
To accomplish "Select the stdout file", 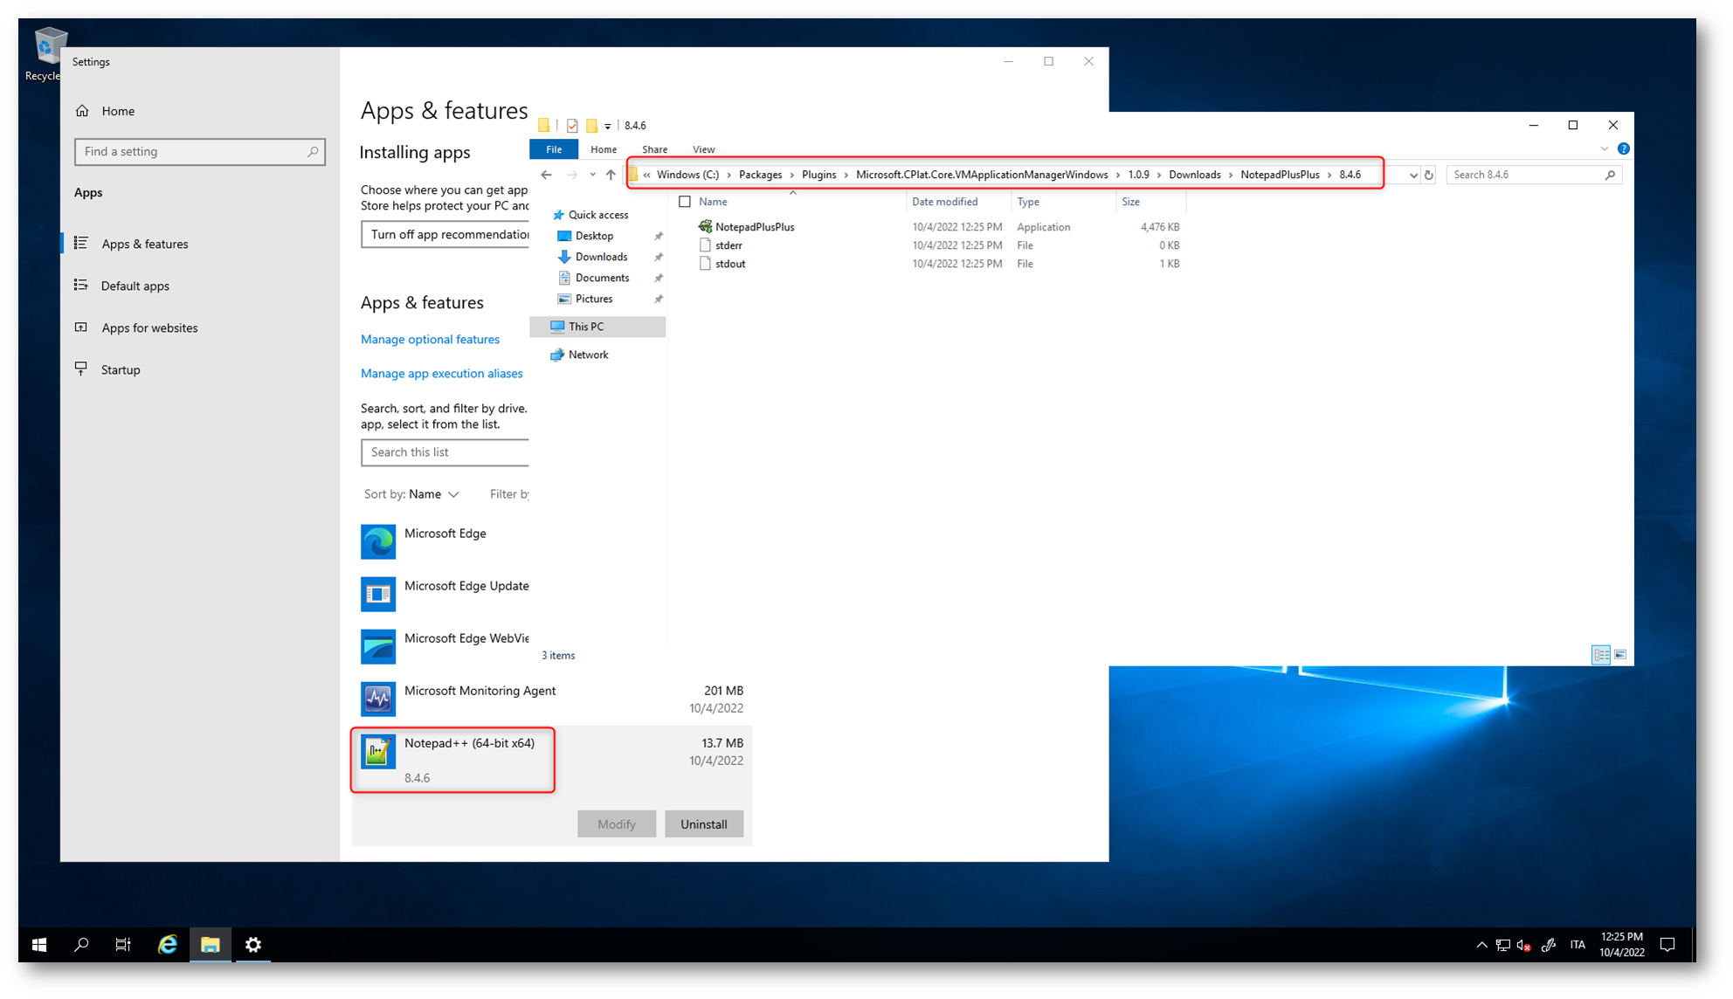I will point(730,264).
